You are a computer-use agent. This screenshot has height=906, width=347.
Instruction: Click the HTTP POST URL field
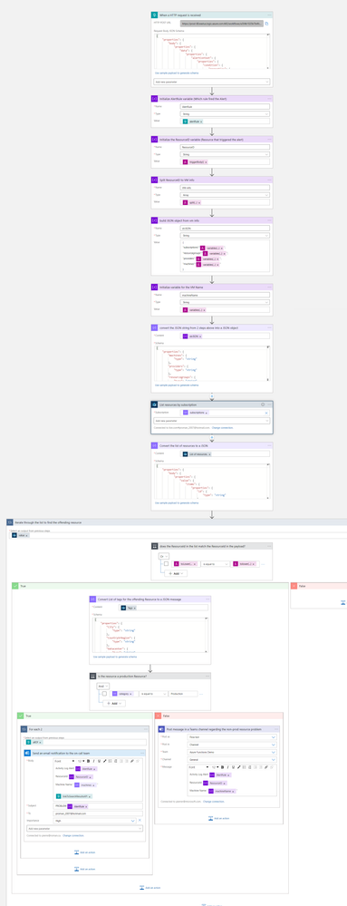point(222,23)
